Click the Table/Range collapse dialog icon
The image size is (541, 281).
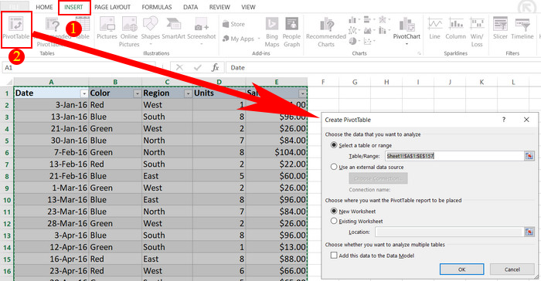point(529,156)
